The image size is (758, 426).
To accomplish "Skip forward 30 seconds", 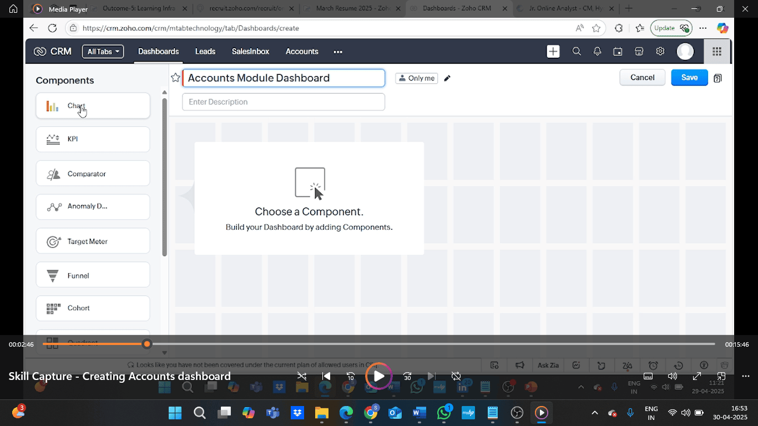I will coord(407,376).
